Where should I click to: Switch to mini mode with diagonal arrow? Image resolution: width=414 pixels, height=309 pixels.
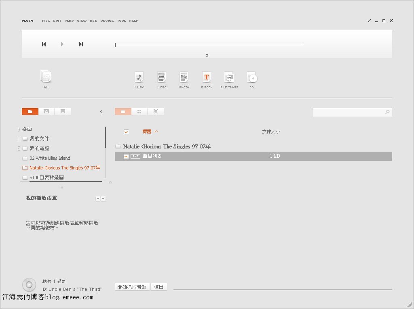[369, 21]
